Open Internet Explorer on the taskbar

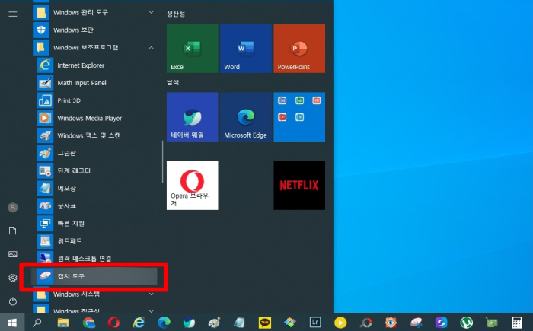click(x=139, y=323)
